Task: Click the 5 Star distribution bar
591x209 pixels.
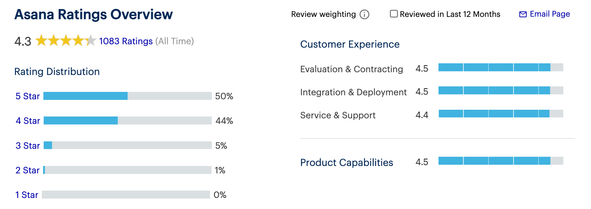Action: [127, 96]
